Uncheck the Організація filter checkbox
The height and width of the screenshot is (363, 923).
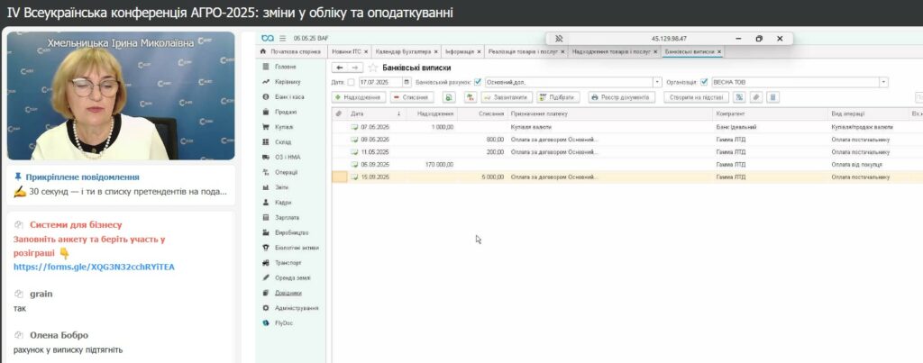(704, 82)
